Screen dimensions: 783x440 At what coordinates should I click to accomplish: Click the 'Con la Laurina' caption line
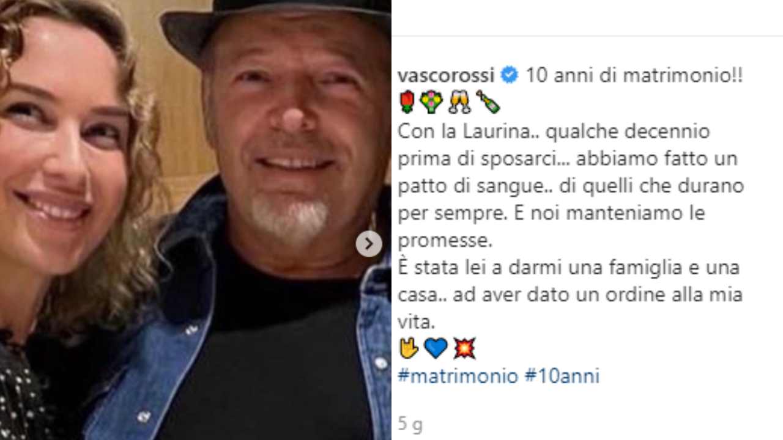click(554, 132)
